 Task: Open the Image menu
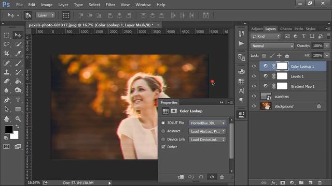click(x=47, y=5)
